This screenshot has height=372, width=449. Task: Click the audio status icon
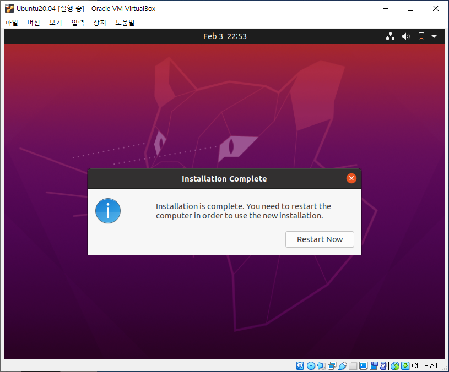[x=321, y=366]
